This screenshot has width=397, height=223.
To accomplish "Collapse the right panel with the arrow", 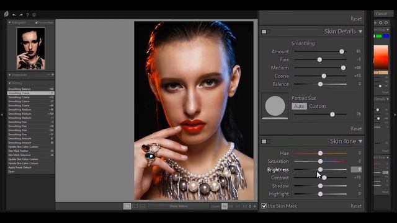I will [395, 115].
